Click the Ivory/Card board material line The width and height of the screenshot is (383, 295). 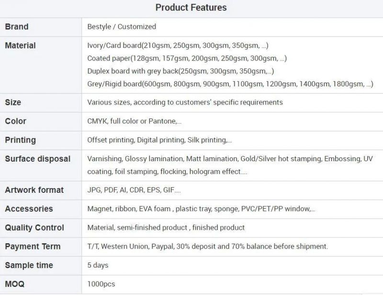(178, 46)
